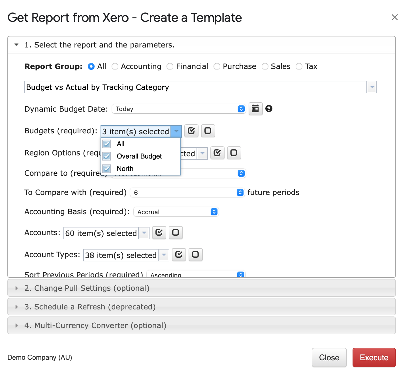Open calendar picker for Dynamic Budget Date
414x373 pixels.
255,109
